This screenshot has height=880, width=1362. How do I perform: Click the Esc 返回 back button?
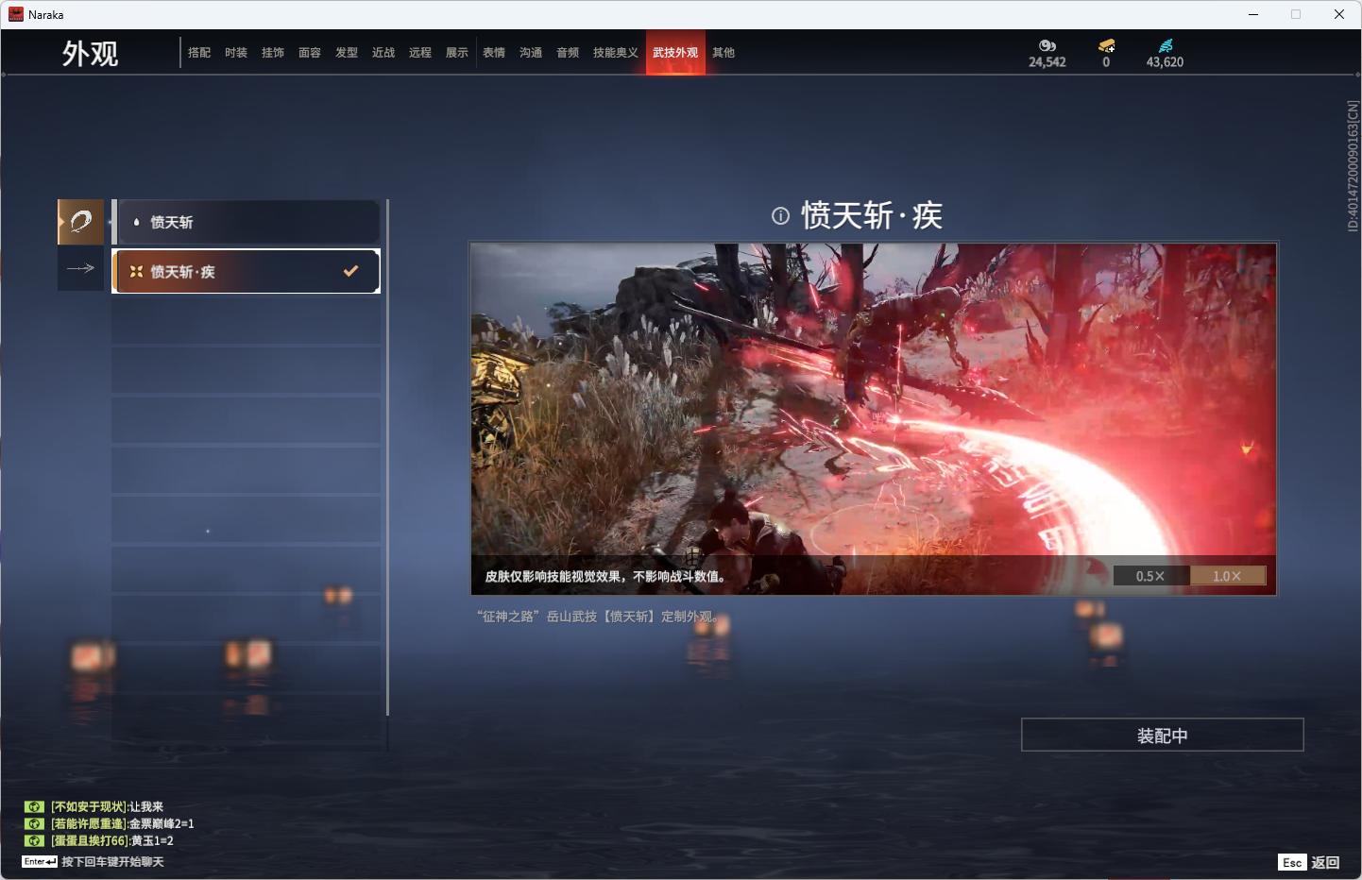(1309, 862)
